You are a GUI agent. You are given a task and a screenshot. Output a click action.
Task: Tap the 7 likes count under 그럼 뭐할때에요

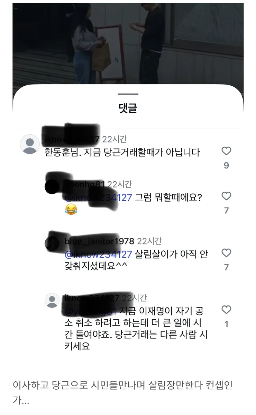(226, 211)
